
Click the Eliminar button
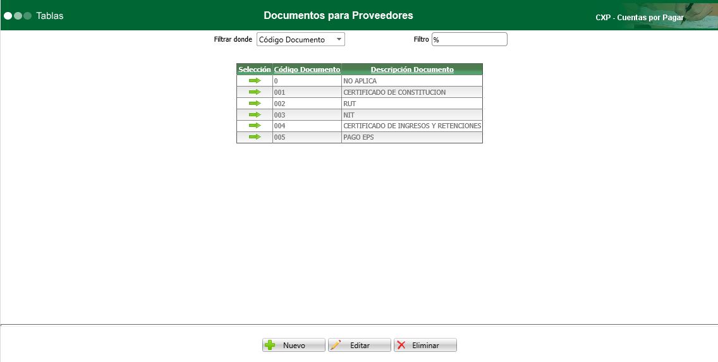[425, 345]
